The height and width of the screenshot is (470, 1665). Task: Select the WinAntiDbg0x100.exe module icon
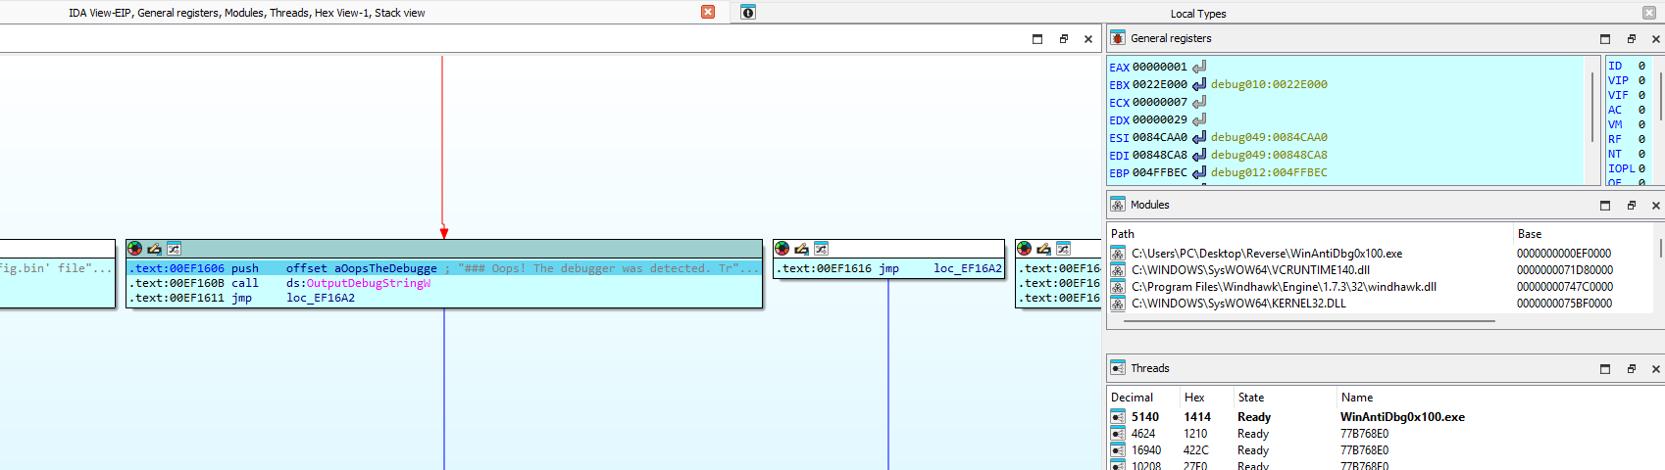click(x=1118, y=254)
